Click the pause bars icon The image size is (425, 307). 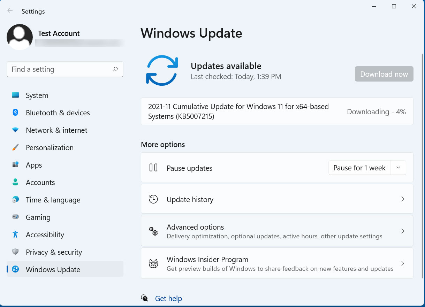pyautogui.click(x=153, y=168)
